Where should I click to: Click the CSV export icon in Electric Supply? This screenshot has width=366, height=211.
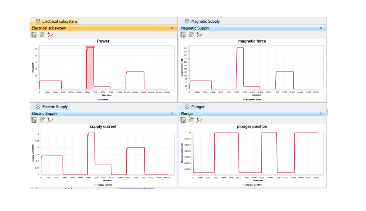coord(34,120)
